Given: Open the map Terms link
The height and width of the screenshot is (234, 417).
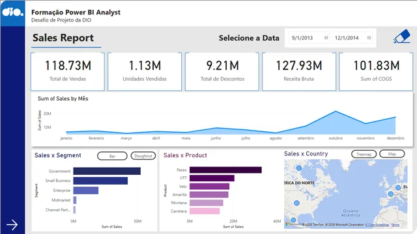Looking at the screenshot, I should pyautogui.click(x=395, y=225).
